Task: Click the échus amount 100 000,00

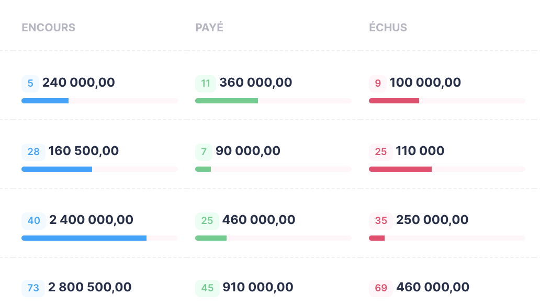Action: point(425,82)
